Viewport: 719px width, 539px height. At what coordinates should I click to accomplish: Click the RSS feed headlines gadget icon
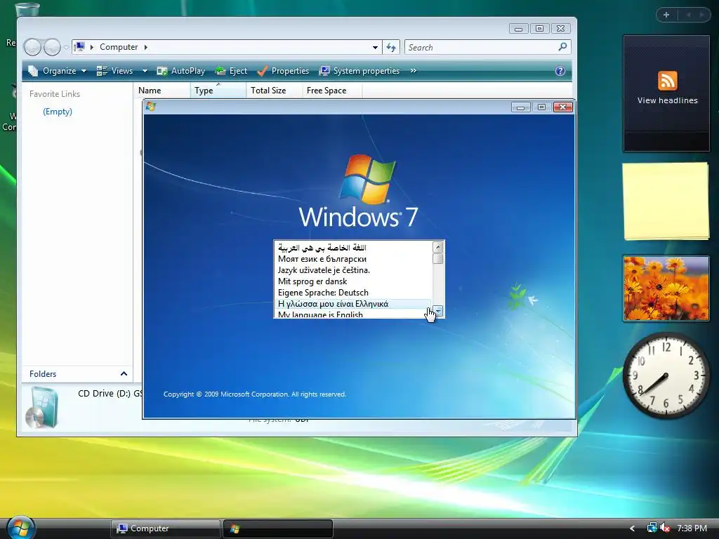click(x=667, y=81)
